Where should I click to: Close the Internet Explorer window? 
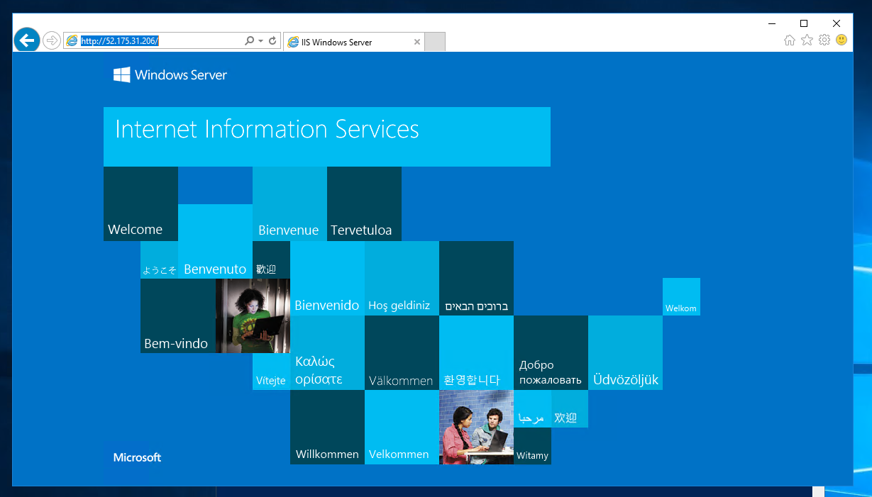[837, 23]
